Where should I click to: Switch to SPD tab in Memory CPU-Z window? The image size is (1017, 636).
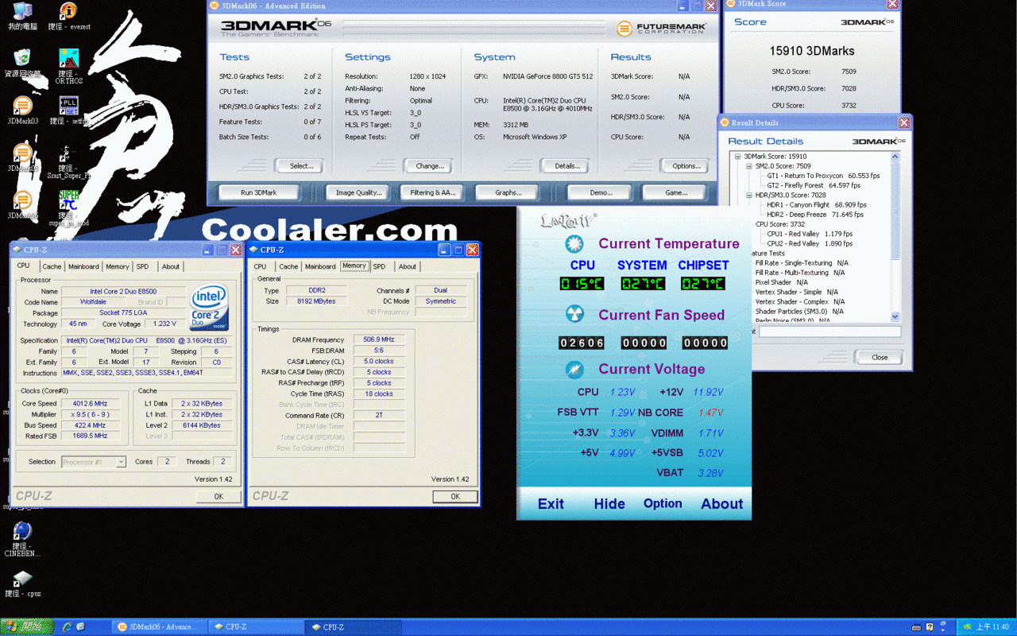coord(380,266)
